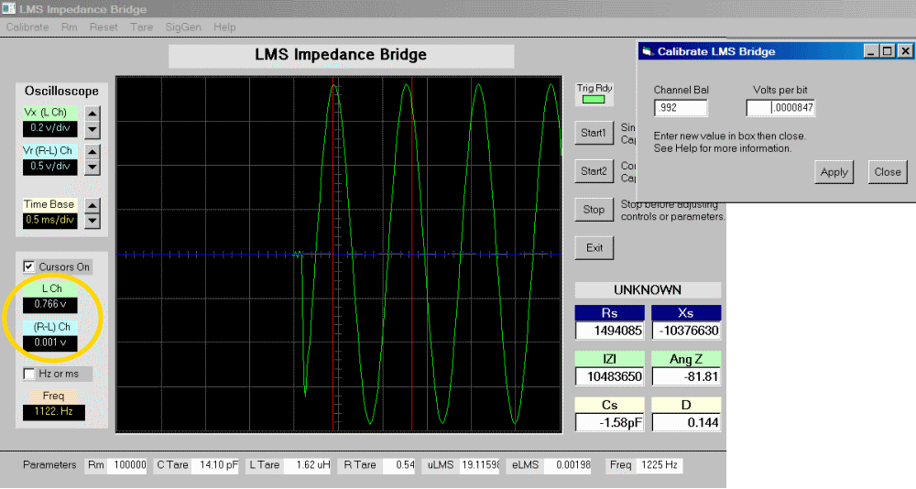This screenshot has width=916, height=489.
Task: Open the Rm menu
Action: pyautogui.click(x=69, y=27)
